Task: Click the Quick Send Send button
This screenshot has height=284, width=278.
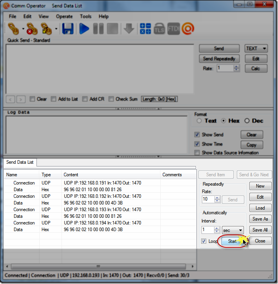Action: (x=219, y=49)
